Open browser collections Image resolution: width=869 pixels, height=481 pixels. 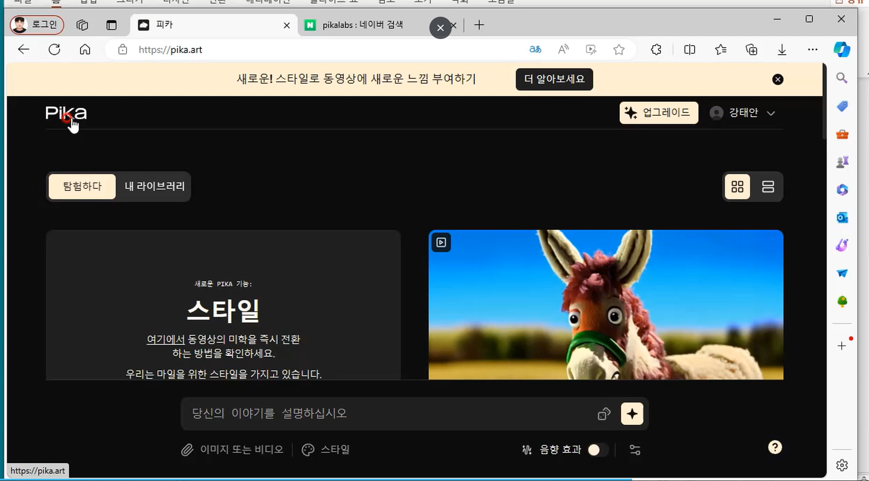pyautogui.click(x=751, y=50)
